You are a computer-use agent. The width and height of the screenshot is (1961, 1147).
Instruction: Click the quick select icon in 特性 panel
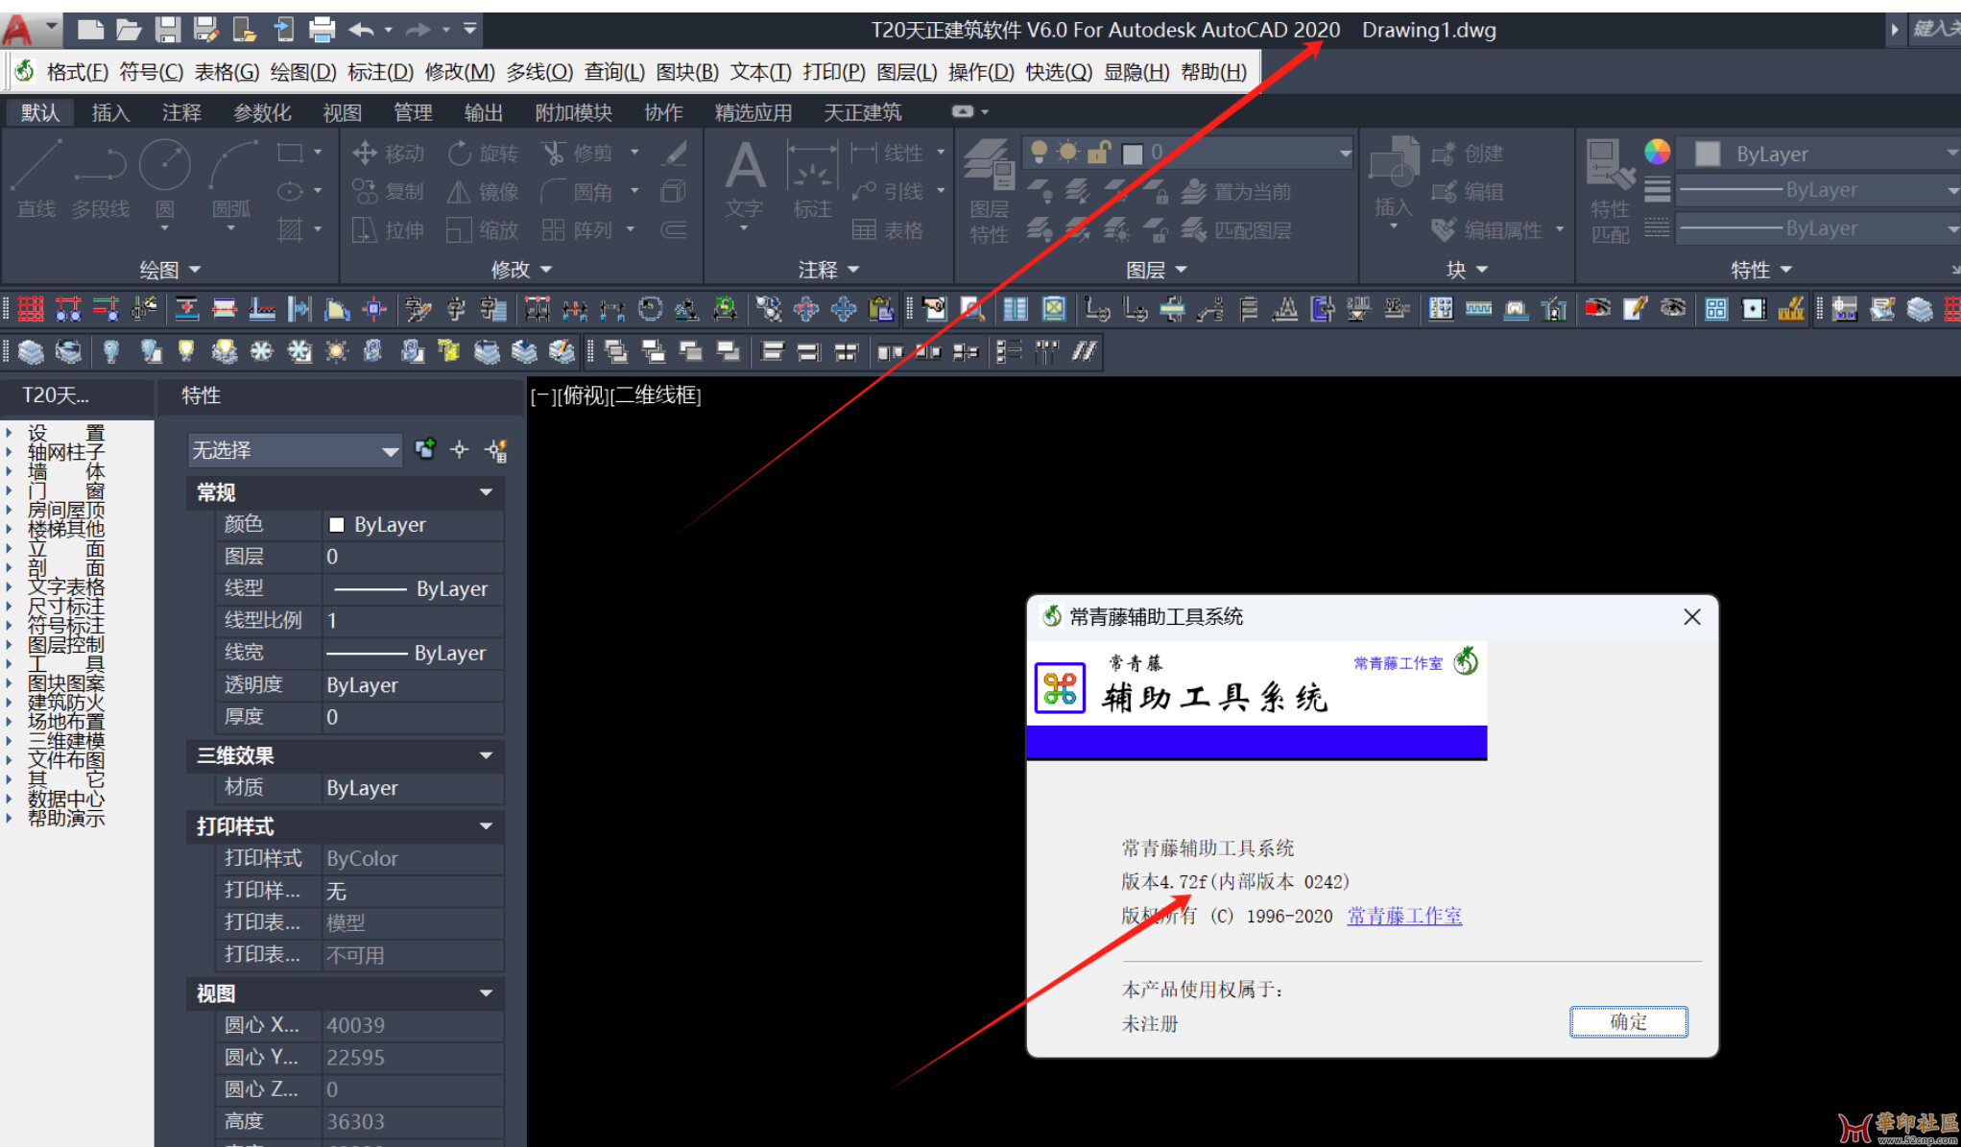click(496, 450)
